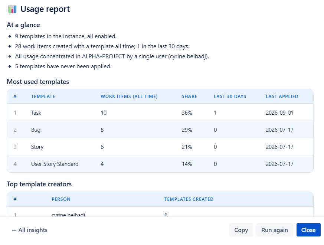
Task: Click the Most used templates heading
Action: pyautogui.click(x=38, y=82)
